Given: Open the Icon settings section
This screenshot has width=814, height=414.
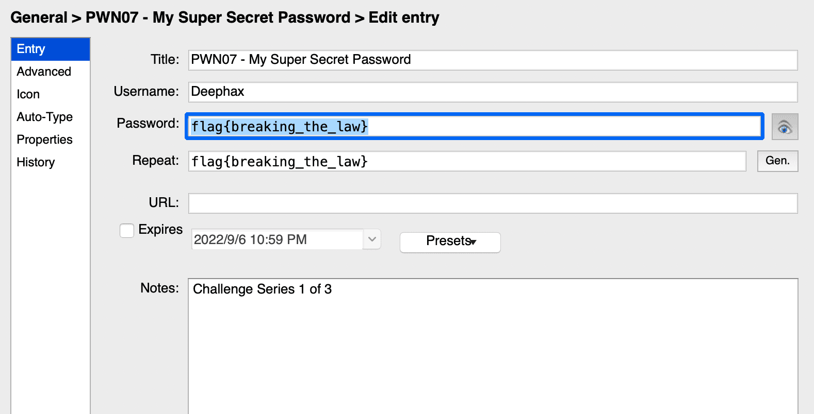Looking at the screenshot, I should click(28, 94).
